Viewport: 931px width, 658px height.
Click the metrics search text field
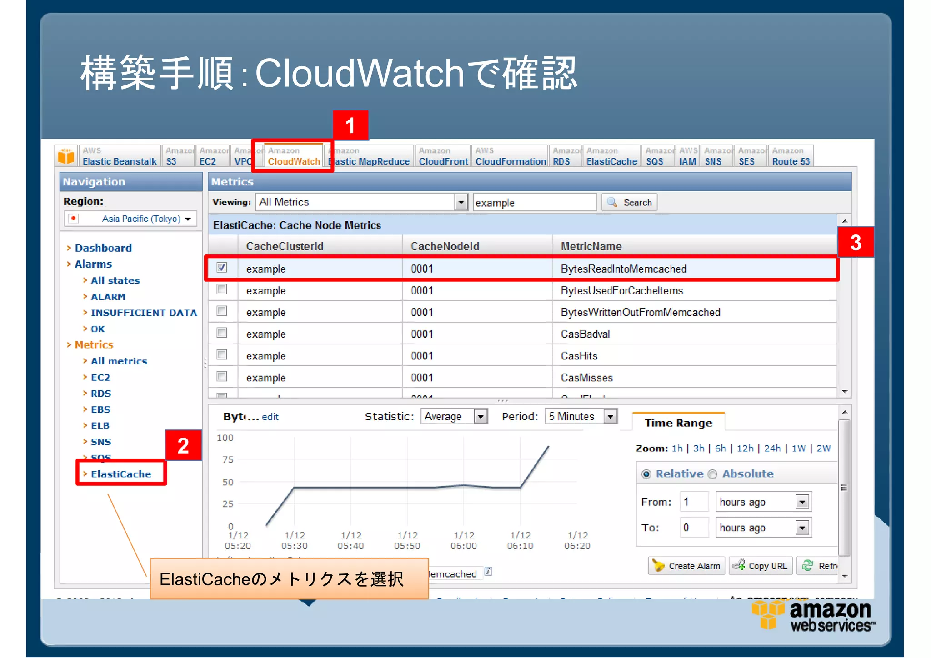(x=534, y=203)
